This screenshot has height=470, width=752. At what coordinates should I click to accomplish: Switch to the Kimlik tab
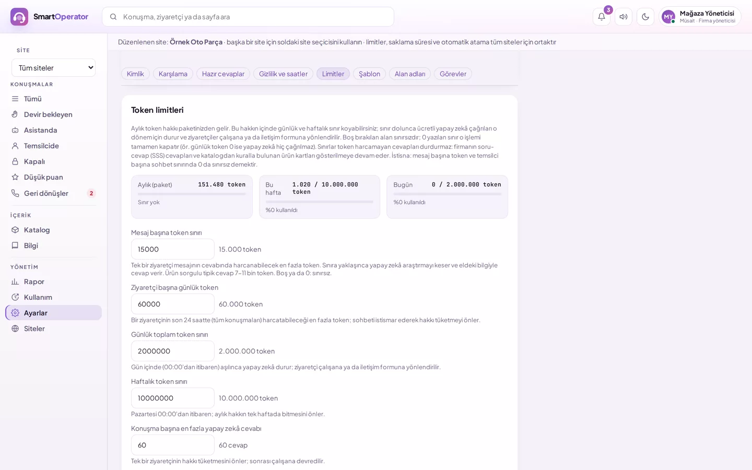click(x=135, y=74)
